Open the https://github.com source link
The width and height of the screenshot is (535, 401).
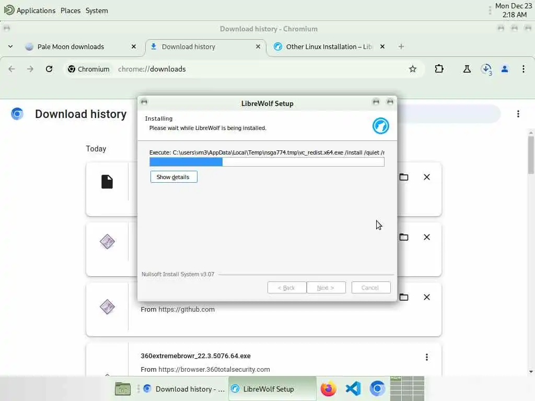click(187, 309)
